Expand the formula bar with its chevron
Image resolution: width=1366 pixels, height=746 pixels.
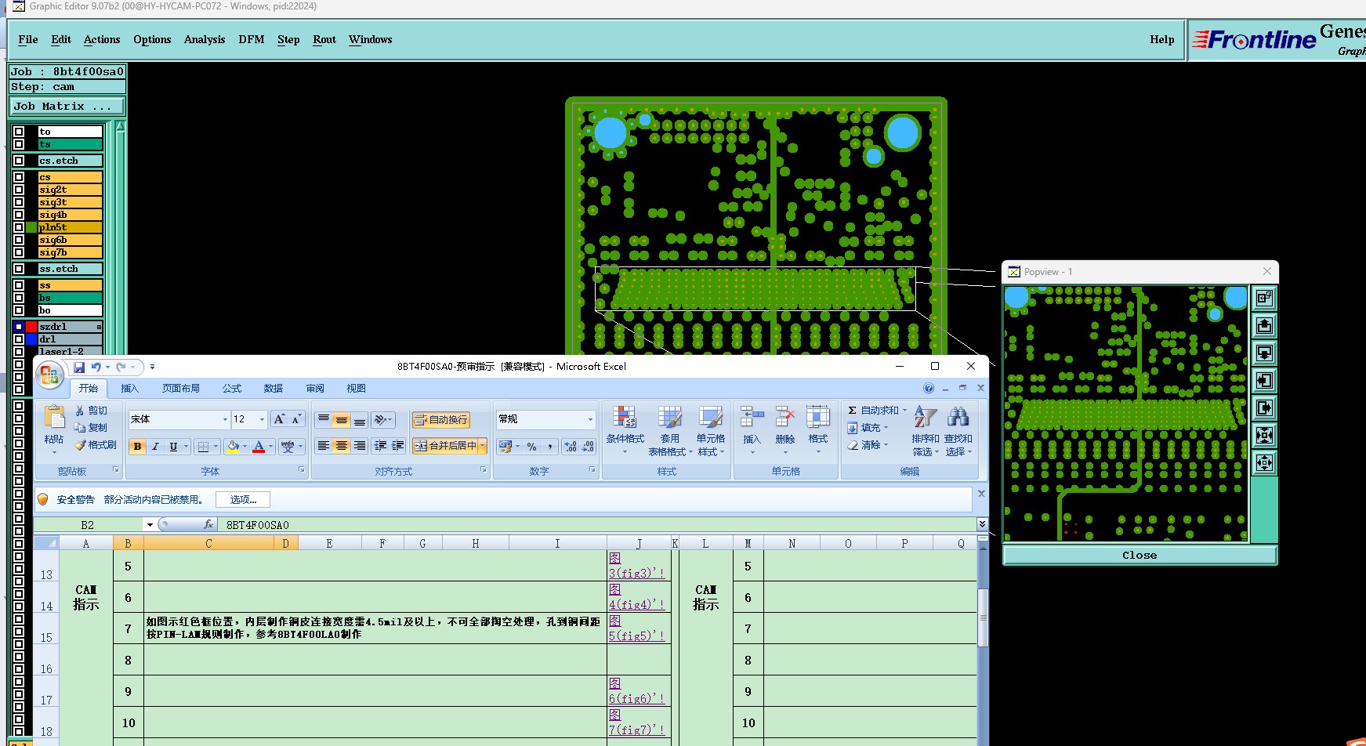(982, 524)
